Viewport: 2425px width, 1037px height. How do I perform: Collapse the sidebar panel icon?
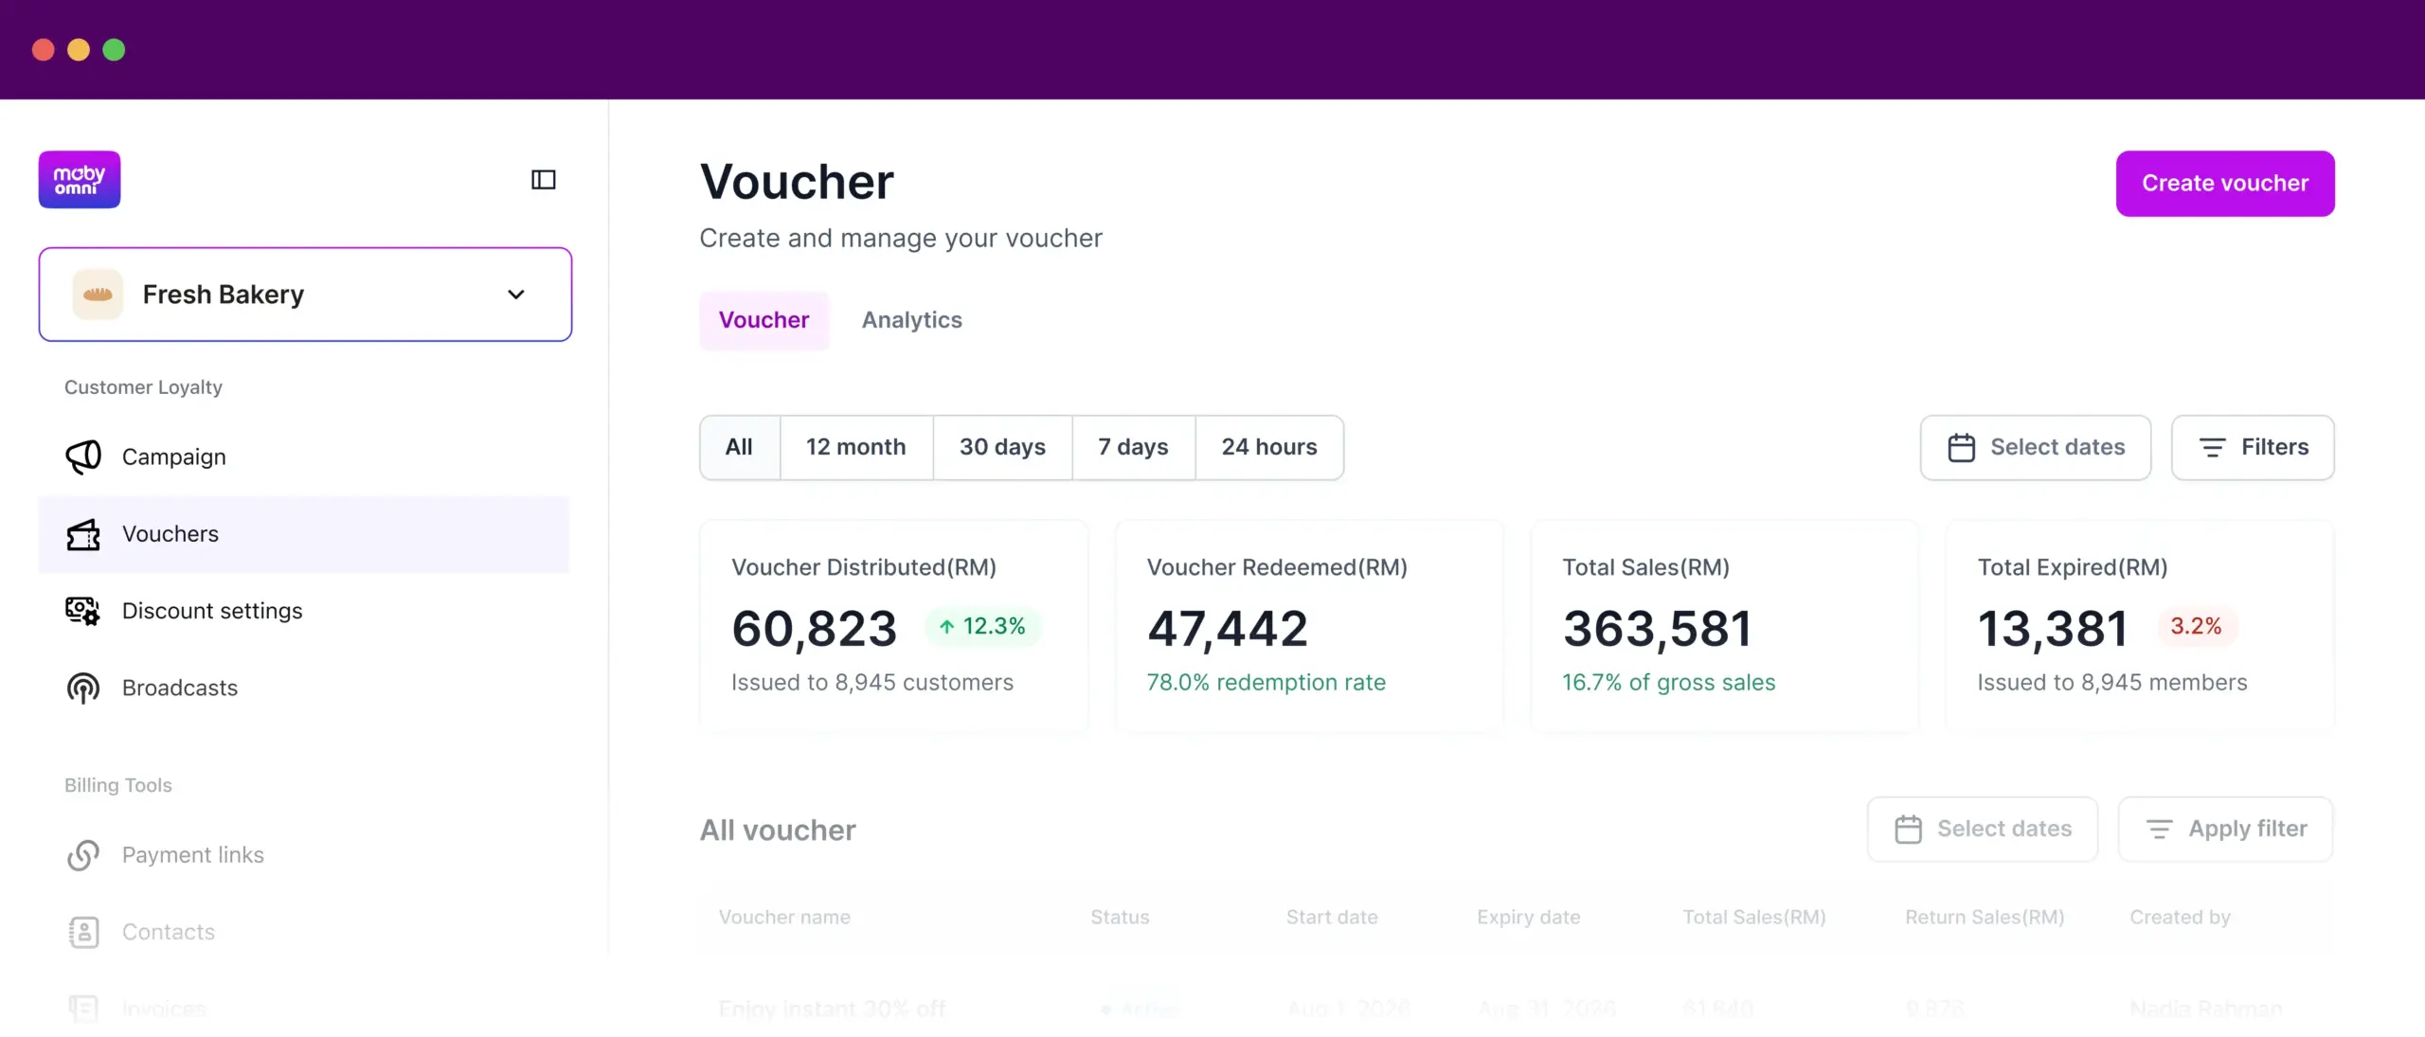[x=544, y=179]
